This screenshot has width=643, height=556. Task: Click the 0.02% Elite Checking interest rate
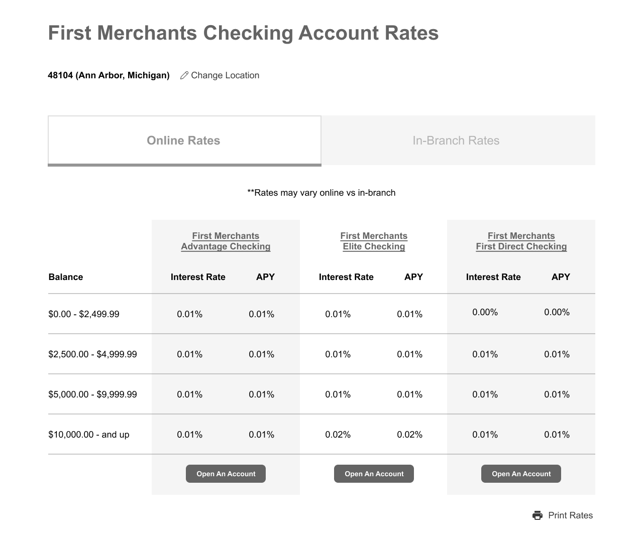338,435
